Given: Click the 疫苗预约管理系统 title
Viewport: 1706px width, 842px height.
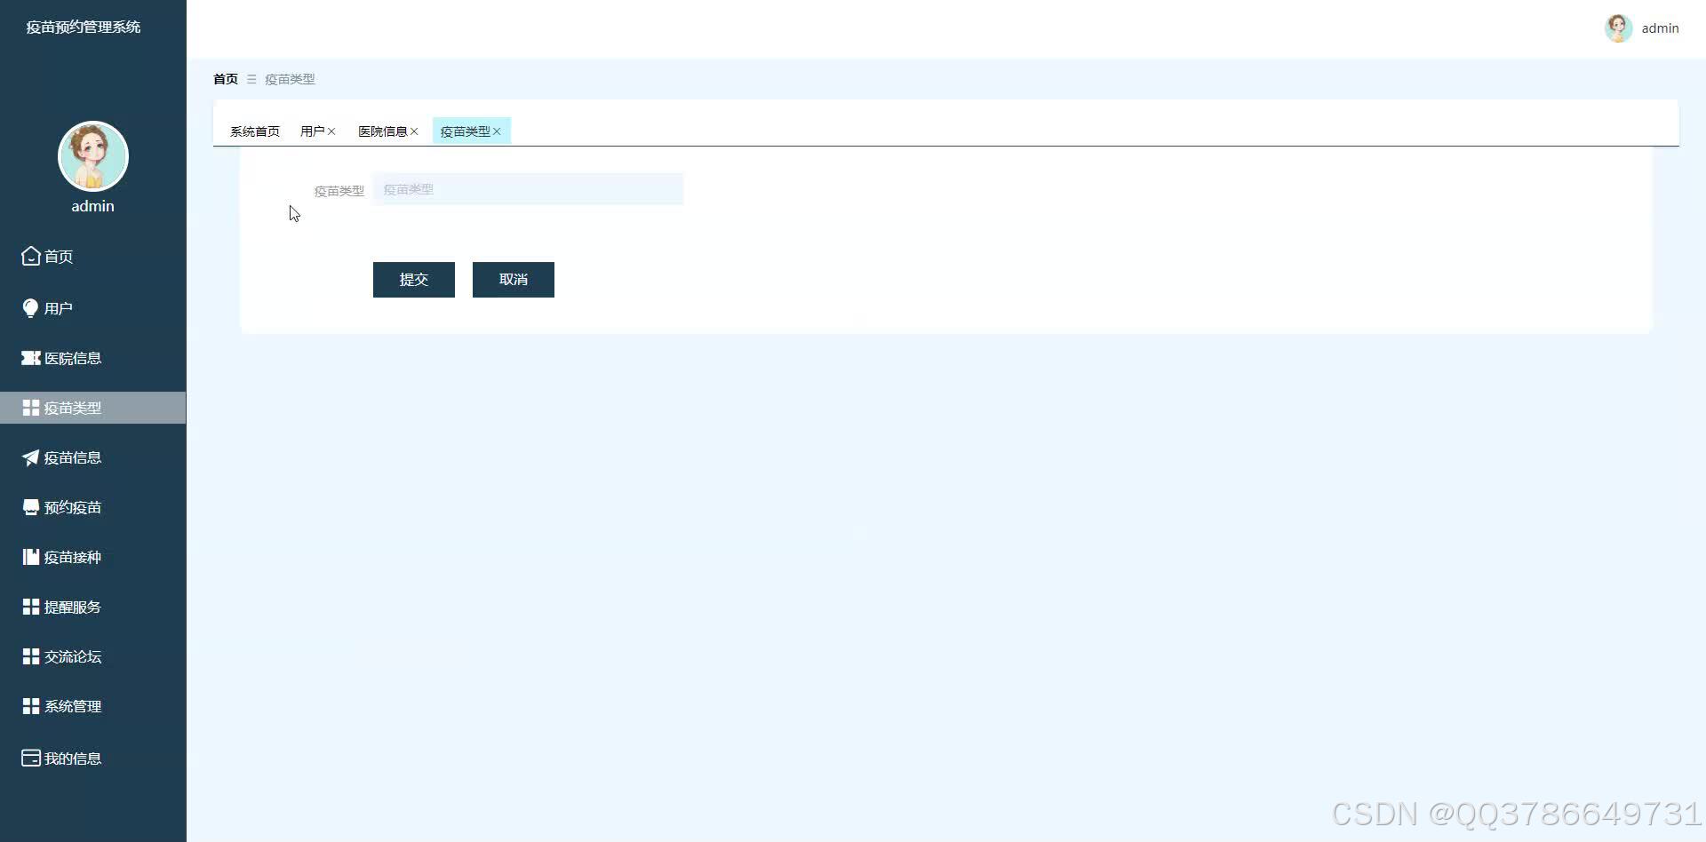Looking at the screenshot, I should (84, 27).
